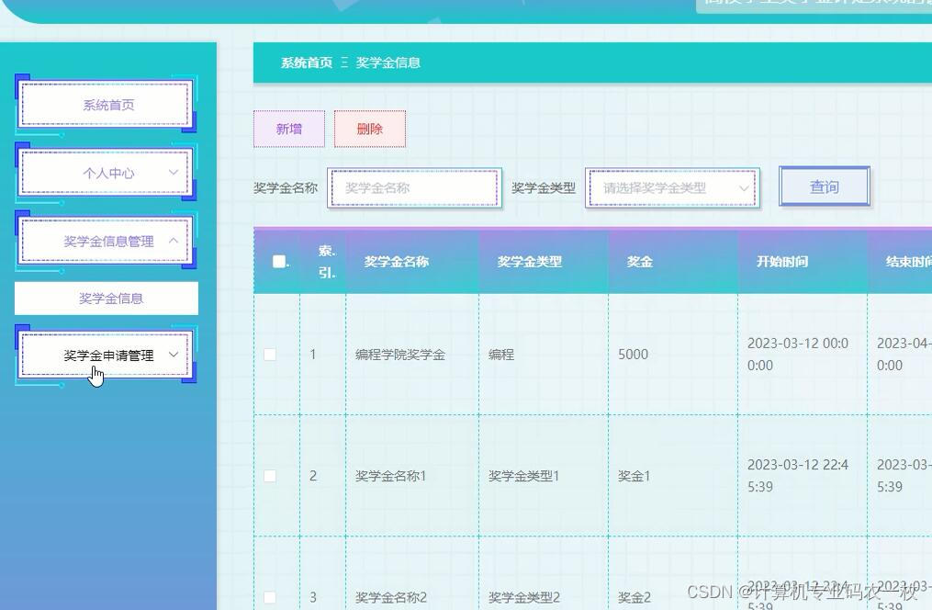932x610 pixels.
Task: Click the 查询 search button
Action: point(824,186)
